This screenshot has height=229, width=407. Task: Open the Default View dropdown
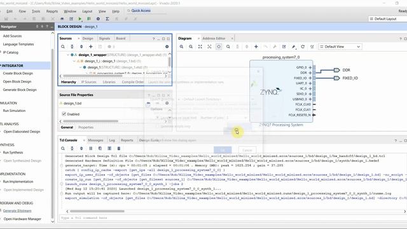[340, 46]
